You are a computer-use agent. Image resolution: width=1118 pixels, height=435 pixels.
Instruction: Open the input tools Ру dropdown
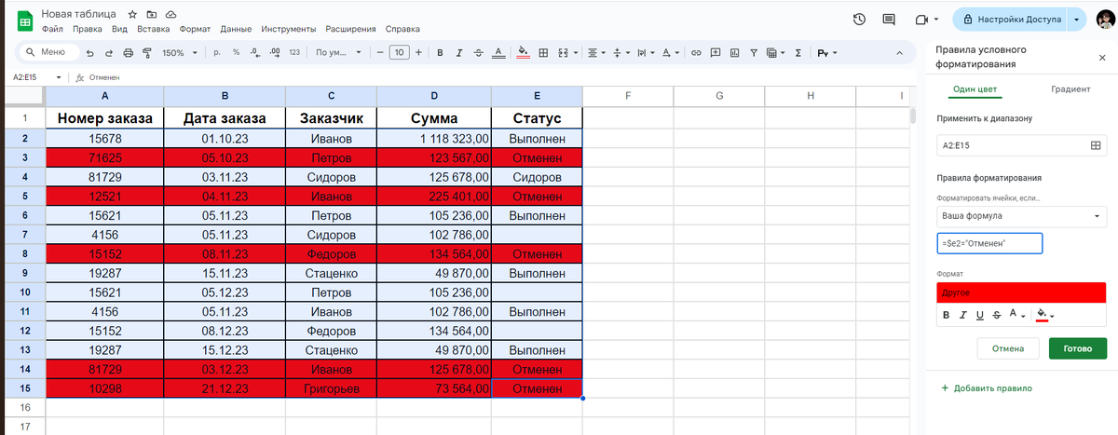[x=827, y=53]
